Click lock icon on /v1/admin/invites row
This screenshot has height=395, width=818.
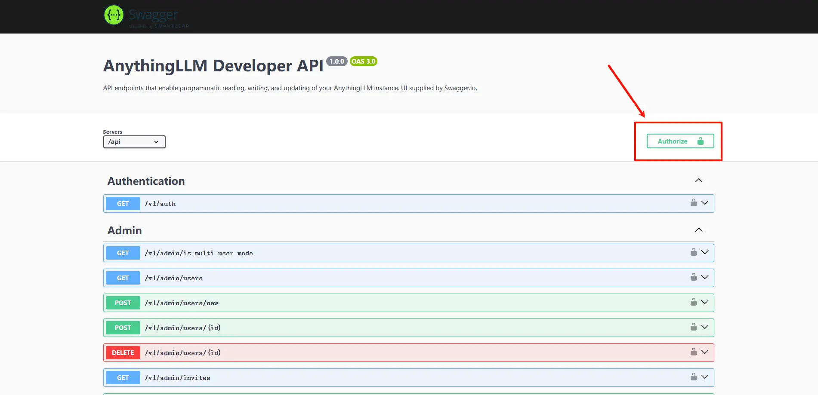click(694, 377)
